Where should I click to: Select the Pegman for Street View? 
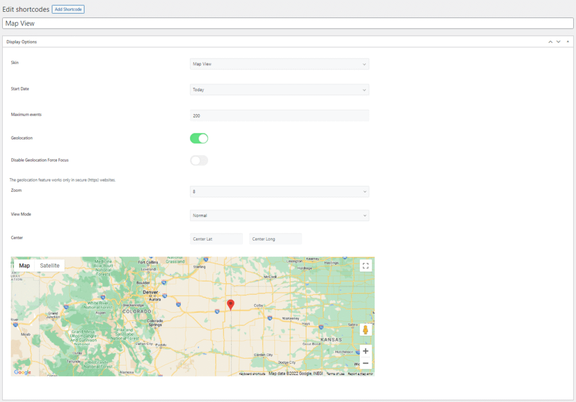[366, 330]
